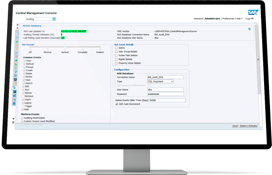The height and width of the screenshot is (175, 272).
Task: Click the SAP logo
Action: point(253,12)
